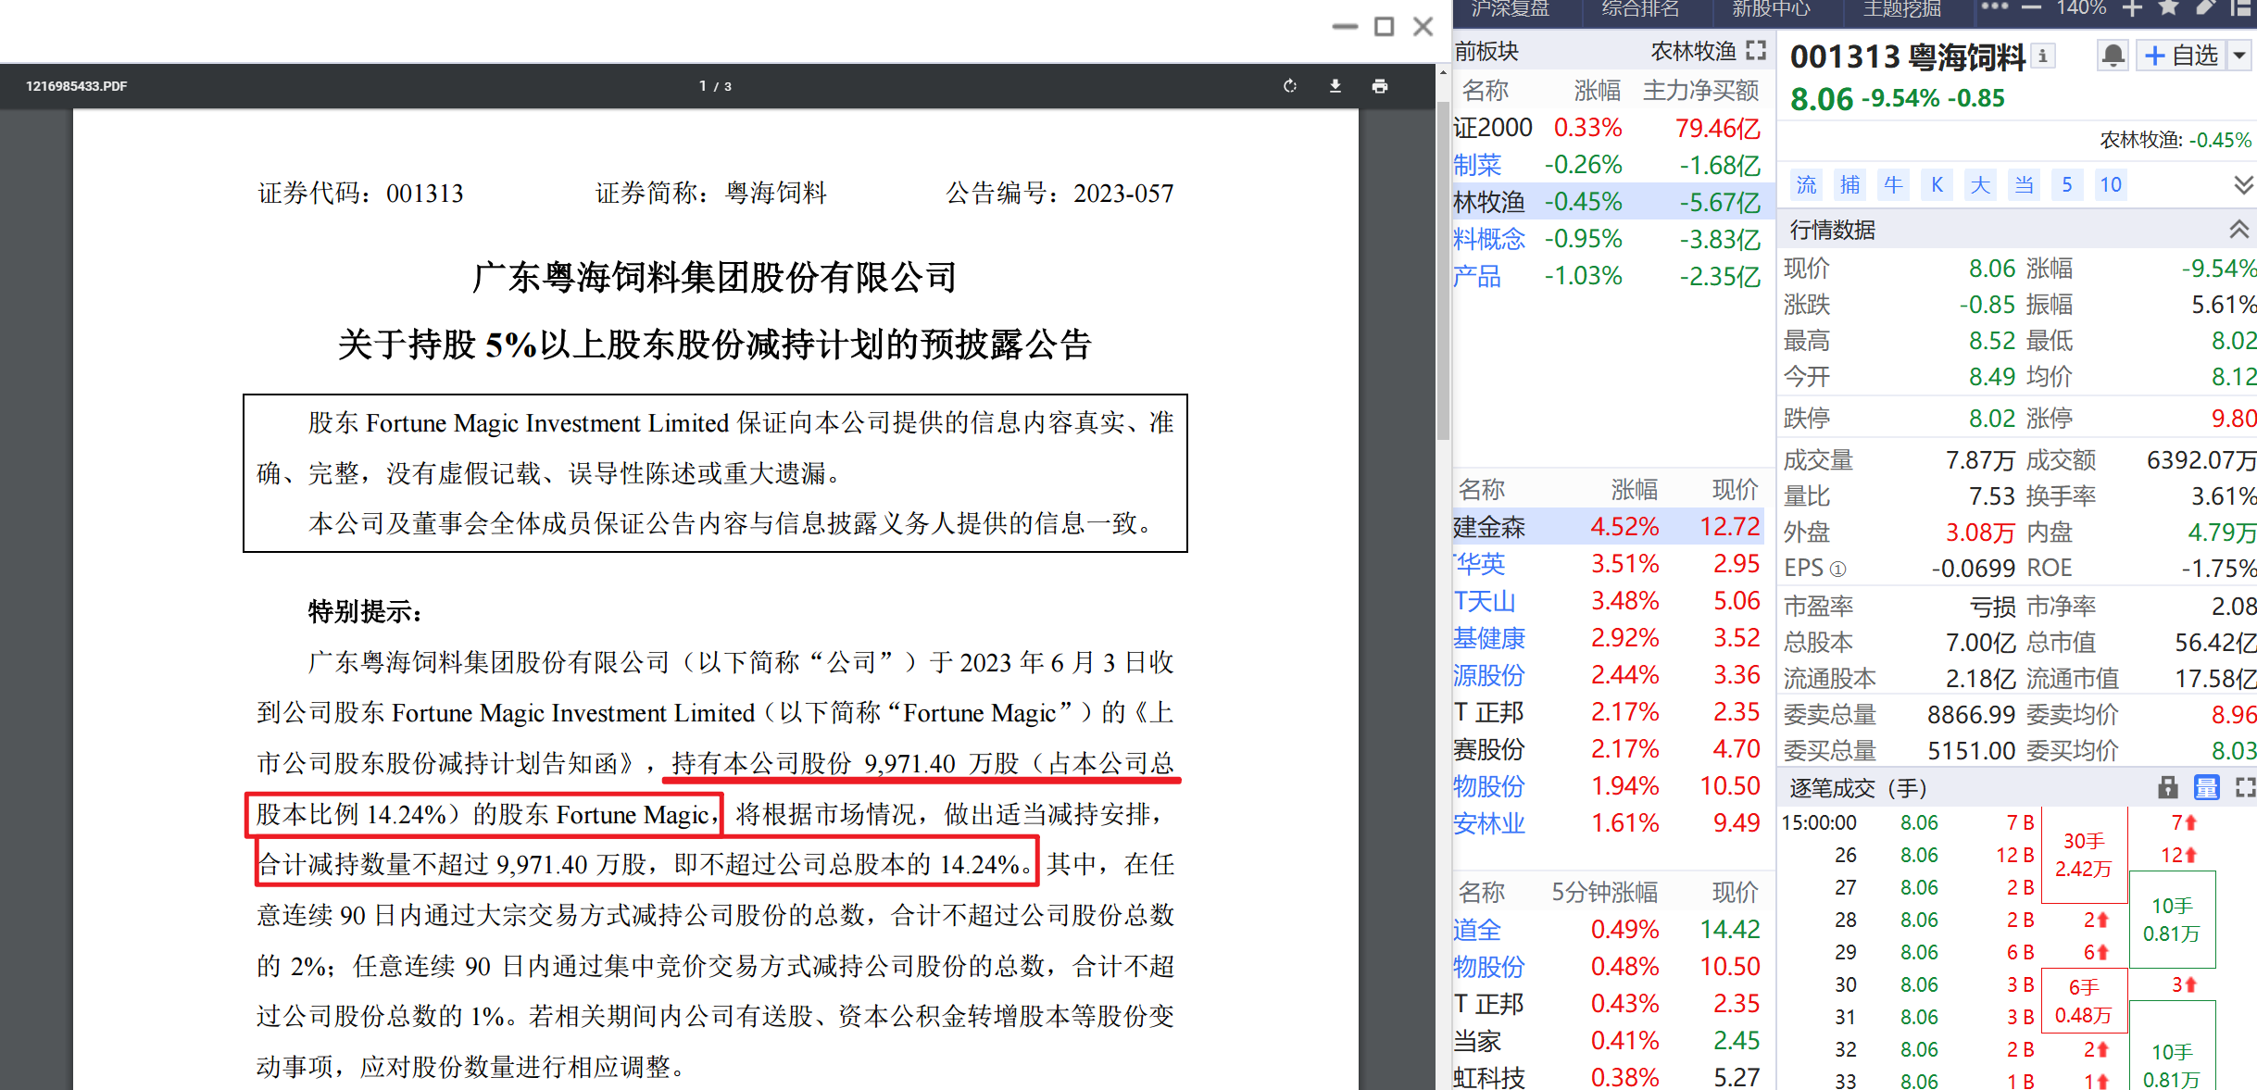Open the EPS info circle icon

click(x=1838, y=569)
